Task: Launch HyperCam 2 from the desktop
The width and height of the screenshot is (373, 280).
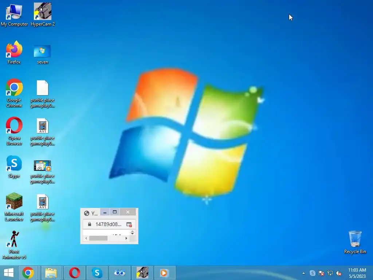Action: coord(43,15)
